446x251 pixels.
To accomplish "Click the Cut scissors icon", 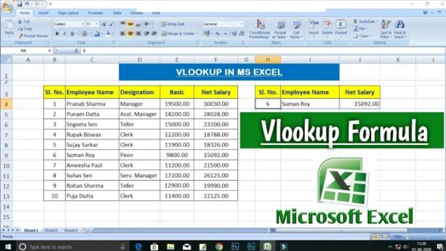I will (x=20, y=22).
